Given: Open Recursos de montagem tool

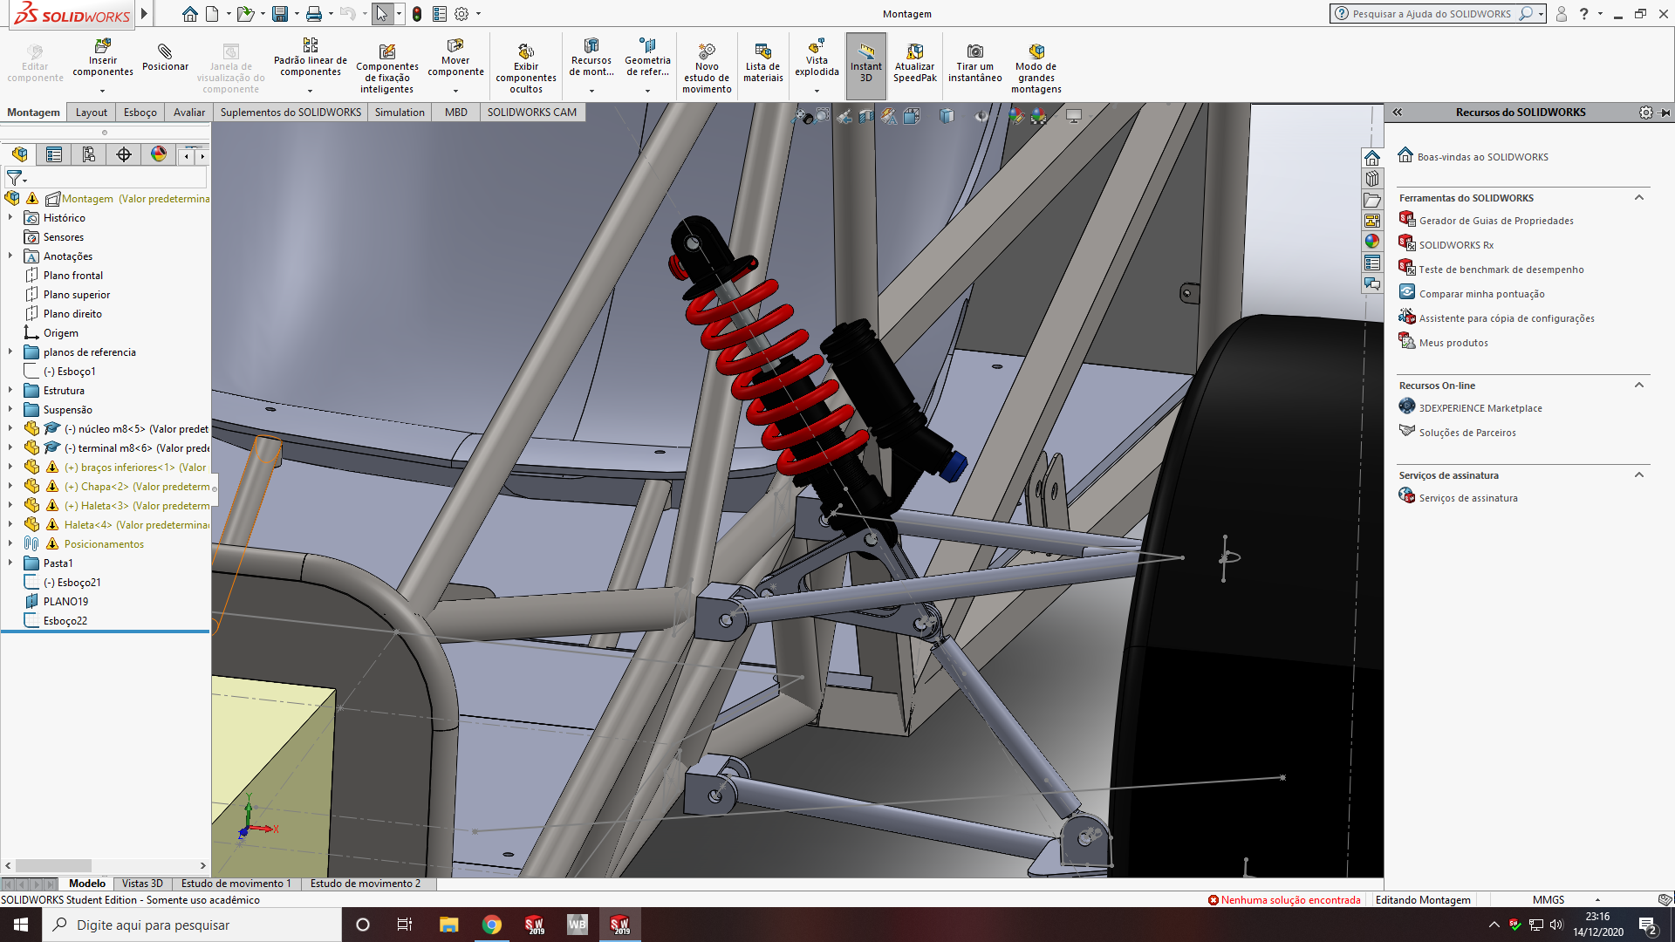Looking at the screenshot, I should (591, 58).
